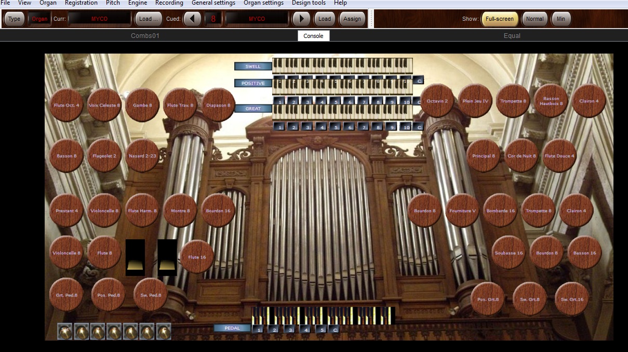This screenshot has width=628, height=352.
Task: Click the Assign button
Action: (352, 18)
